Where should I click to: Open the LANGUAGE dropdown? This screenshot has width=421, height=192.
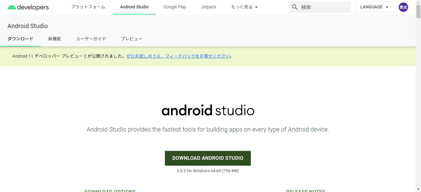click(374, 7)
